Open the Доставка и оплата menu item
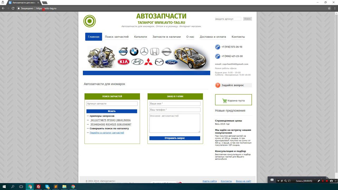Viewport: 338px width, 190px height. click(213, 37)
